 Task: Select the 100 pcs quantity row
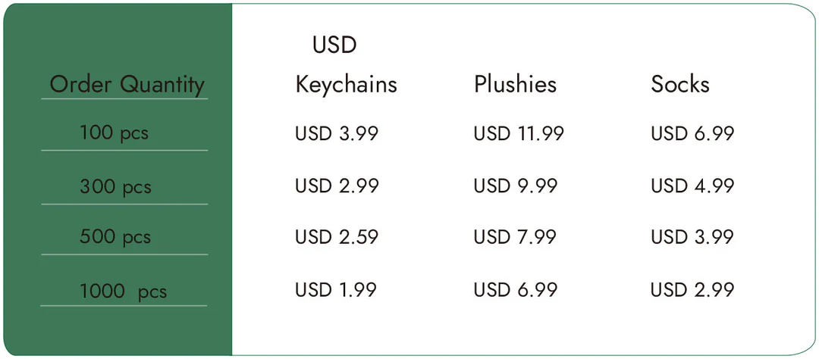pyautogui.click(x=114, y=134)
